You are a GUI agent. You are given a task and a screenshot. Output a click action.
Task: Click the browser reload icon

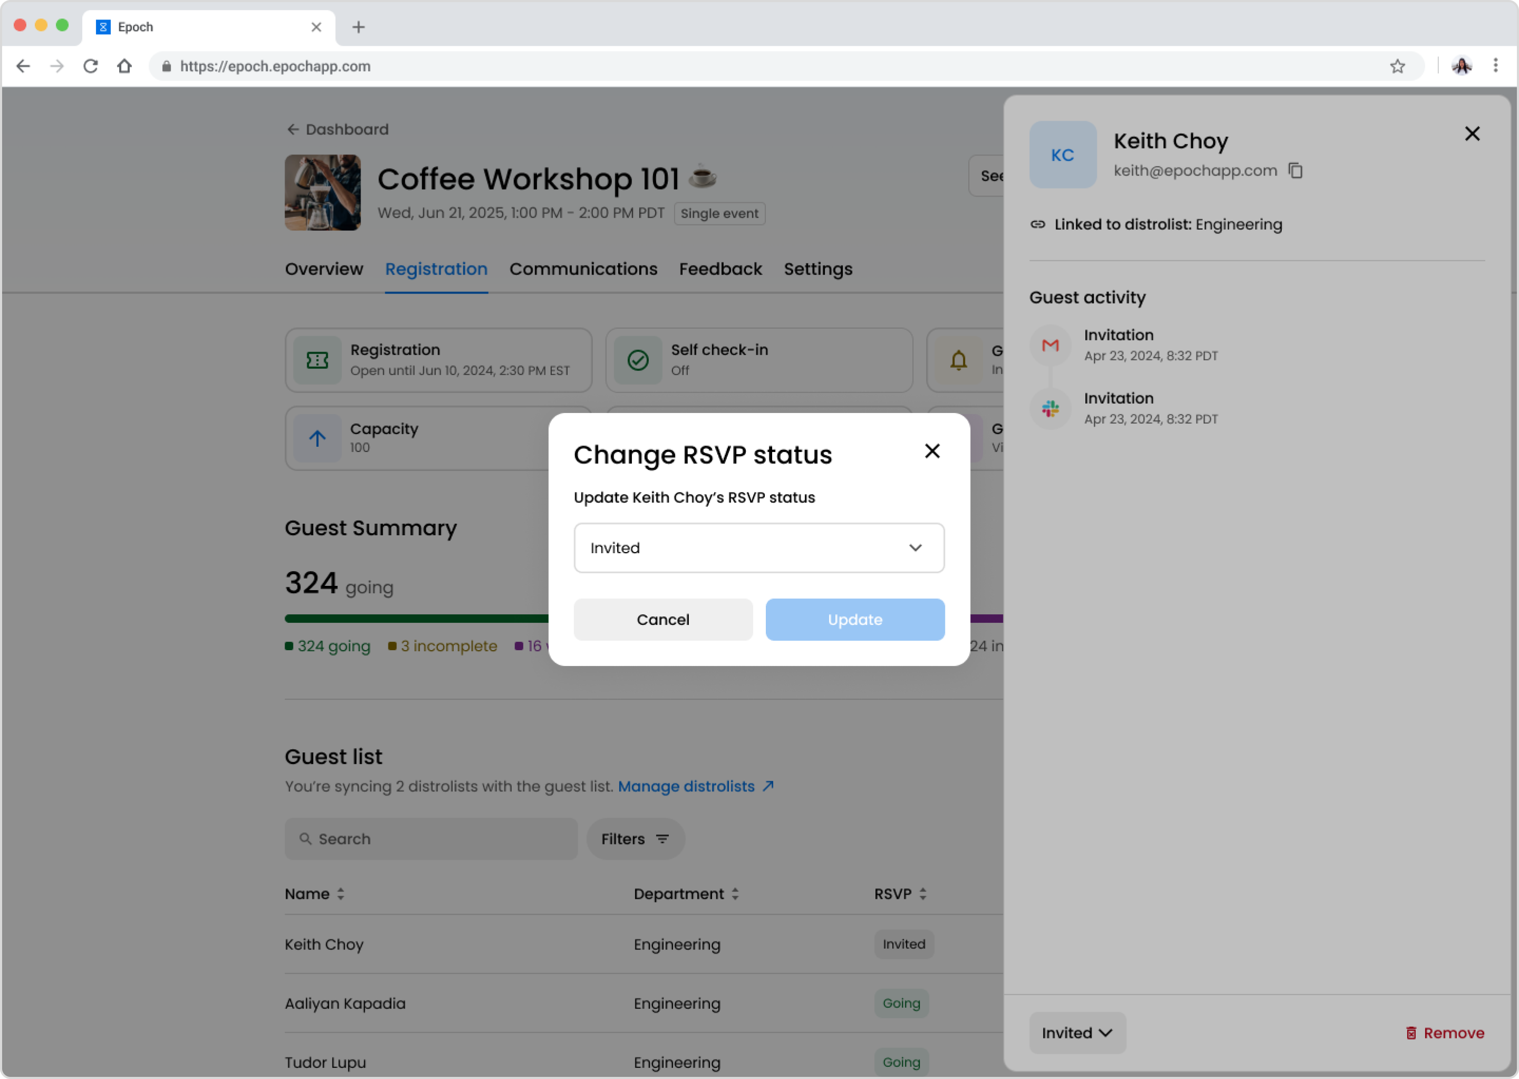[x=91, y=66]
